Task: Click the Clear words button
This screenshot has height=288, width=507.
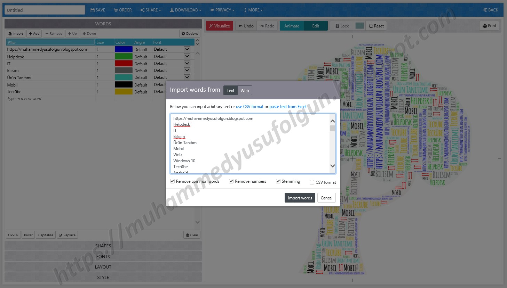Action: [x=192, y=235]
